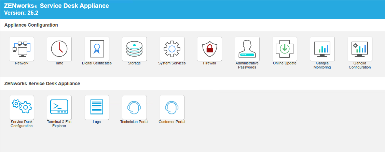385x152 pixels.
Task: Open the Technician Portal headset icon
Action: pyautogui.click(x=134, y=107)
